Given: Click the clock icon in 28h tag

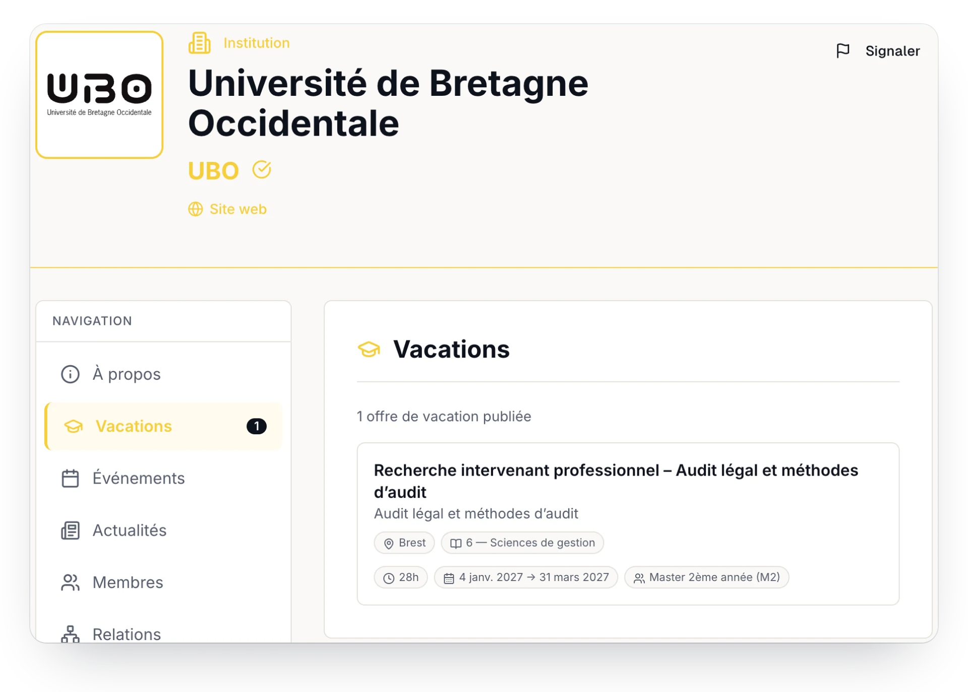Looking at the screenshot, I should [389, 578].
